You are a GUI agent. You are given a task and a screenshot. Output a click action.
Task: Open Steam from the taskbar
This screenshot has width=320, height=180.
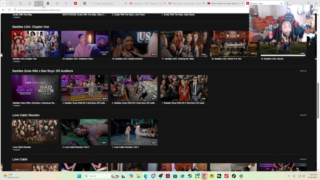[x=190, y=176]
